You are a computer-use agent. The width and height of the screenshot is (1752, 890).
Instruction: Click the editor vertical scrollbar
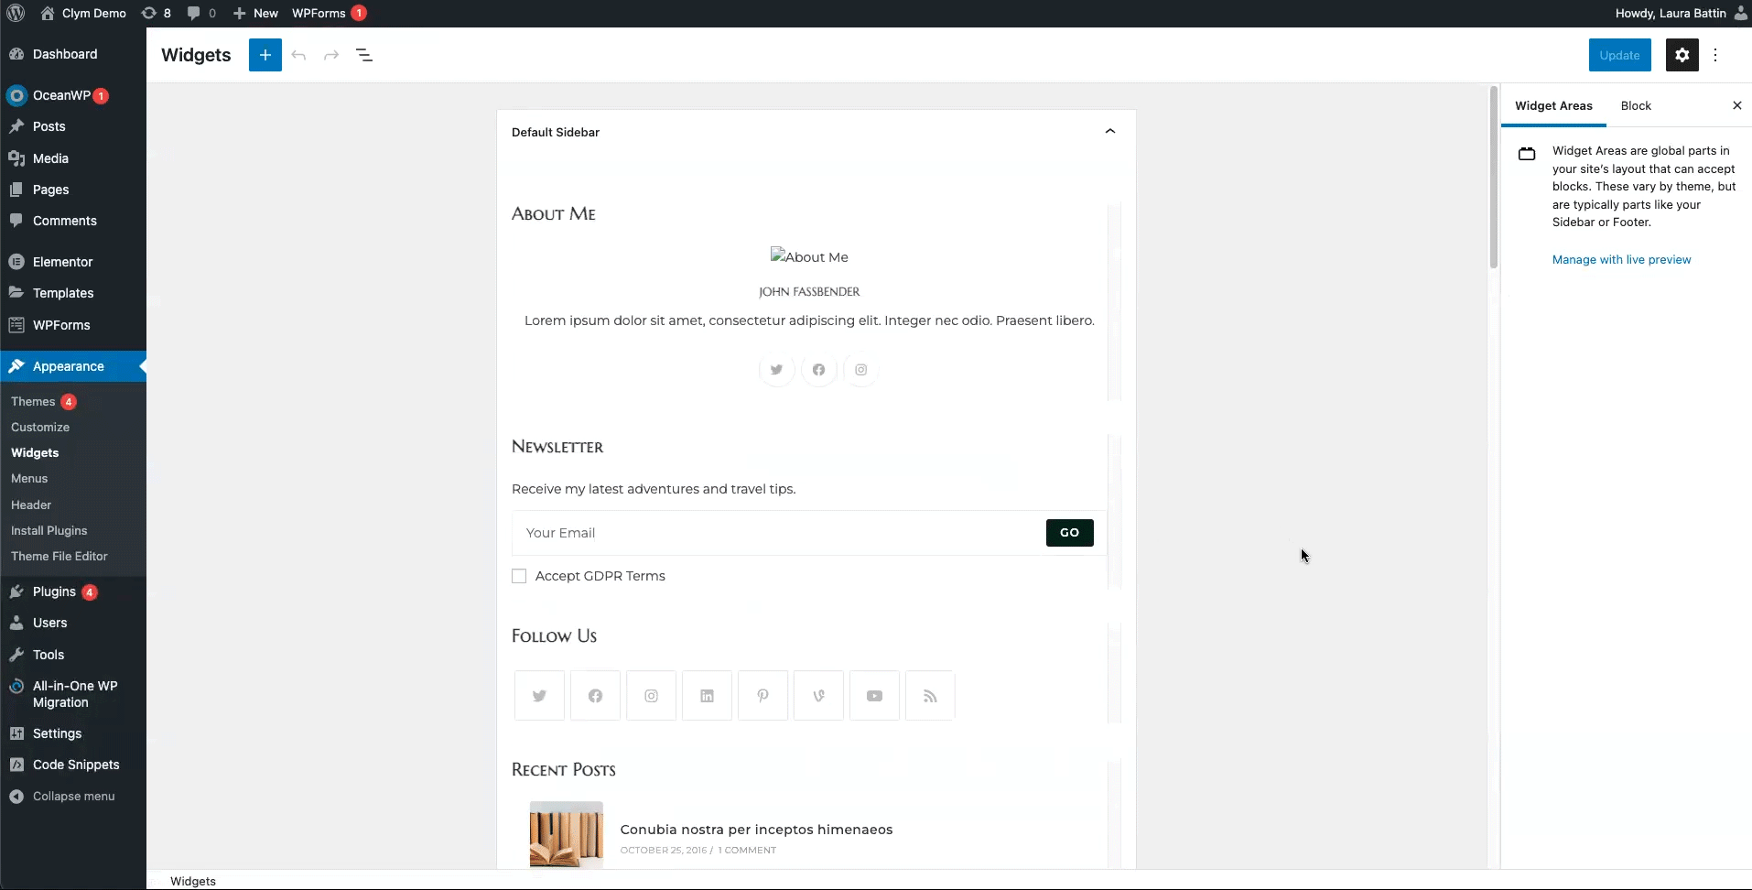click(1494, 178)
